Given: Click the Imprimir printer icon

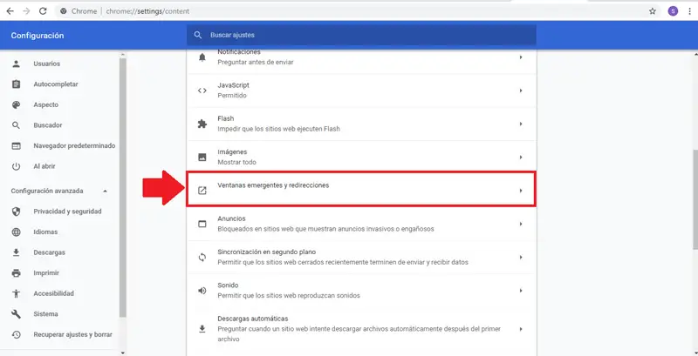Looking at the screenshot, I should click(16, 273).
